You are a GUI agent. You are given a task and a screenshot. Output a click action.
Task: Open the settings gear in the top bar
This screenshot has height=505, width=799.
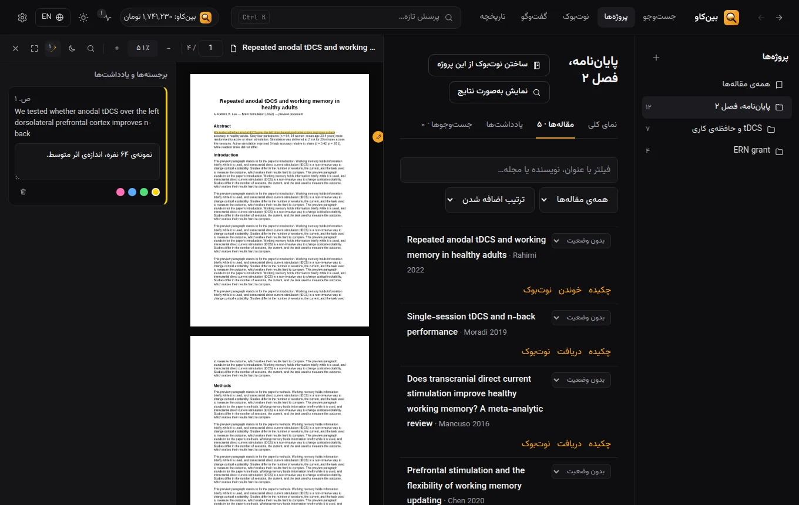point(22,18)
